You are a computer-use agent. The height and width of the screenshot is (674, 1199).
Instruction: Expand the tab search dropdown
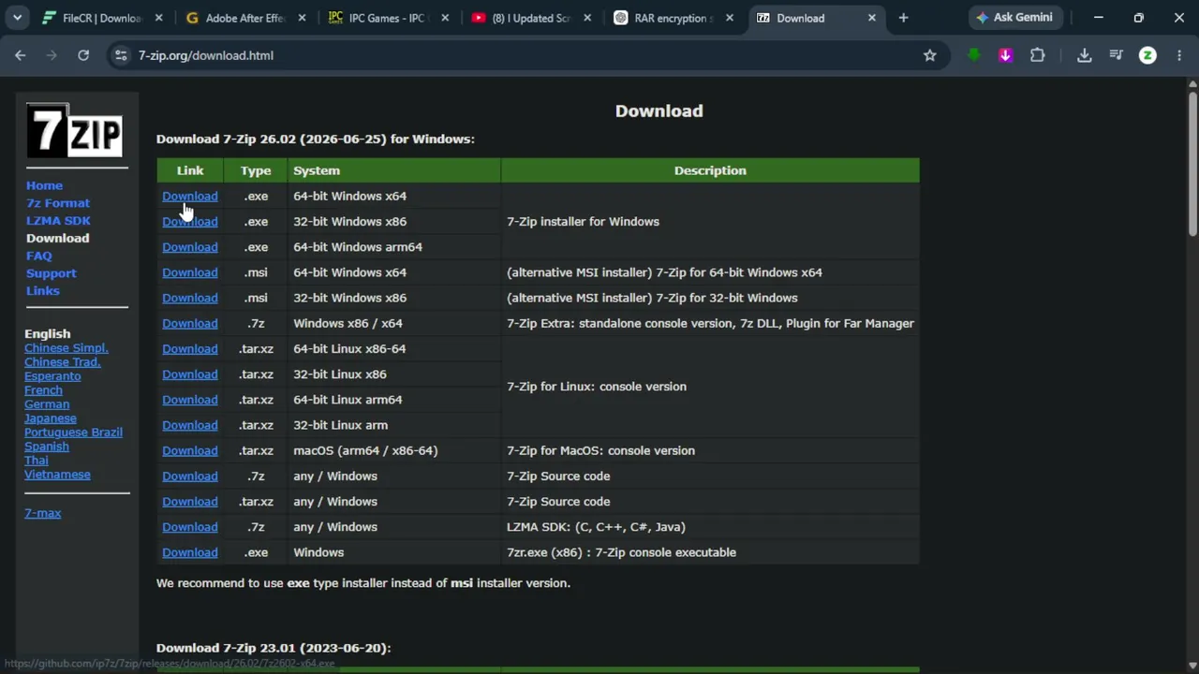18,18
